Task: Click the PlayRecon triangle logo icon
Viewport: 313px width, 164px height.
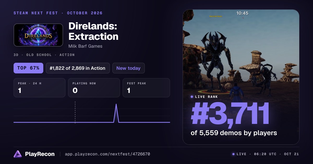Action: 18,154
